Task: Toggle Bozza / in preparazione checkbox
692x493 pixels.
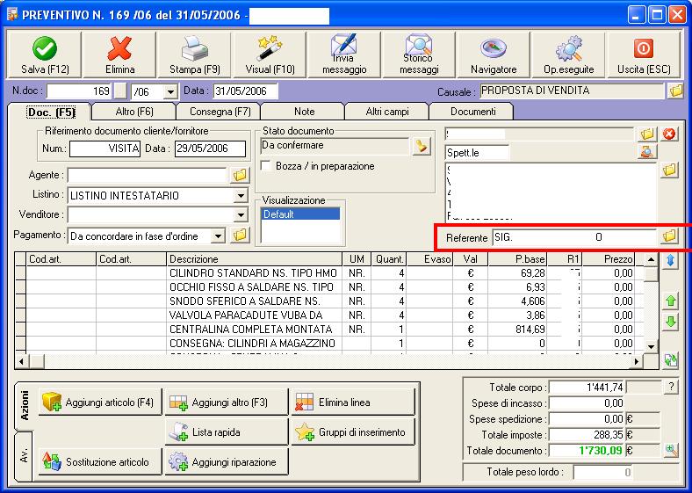Action: [x=266, y=166]
